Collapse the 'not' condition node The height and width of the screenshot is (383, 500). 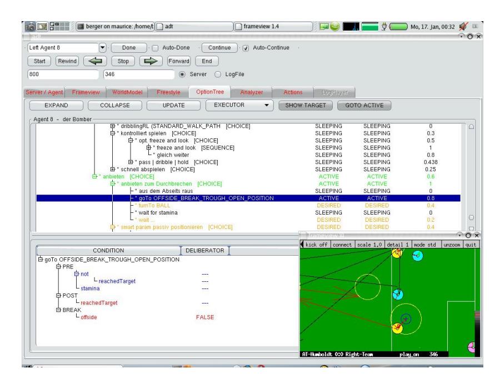point(77,274)
